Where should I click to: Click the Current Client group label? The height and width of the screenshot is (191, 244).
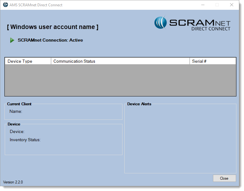19,104
